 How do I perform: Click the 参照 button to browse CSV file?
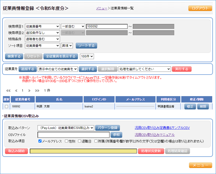point(116,135)
